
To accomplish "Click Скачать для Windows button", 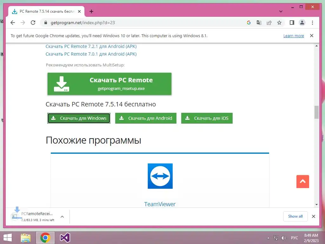I will [79, 118].
